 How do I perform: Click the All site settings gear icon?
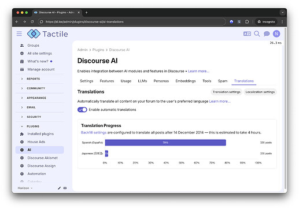22,53
